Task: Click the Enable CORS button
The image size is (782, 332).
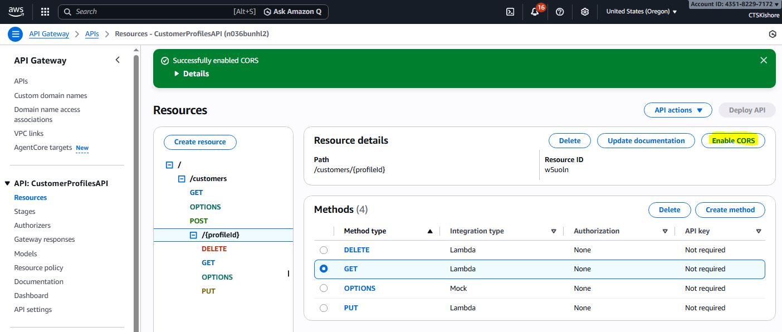Action: click(x=733, y=141)
